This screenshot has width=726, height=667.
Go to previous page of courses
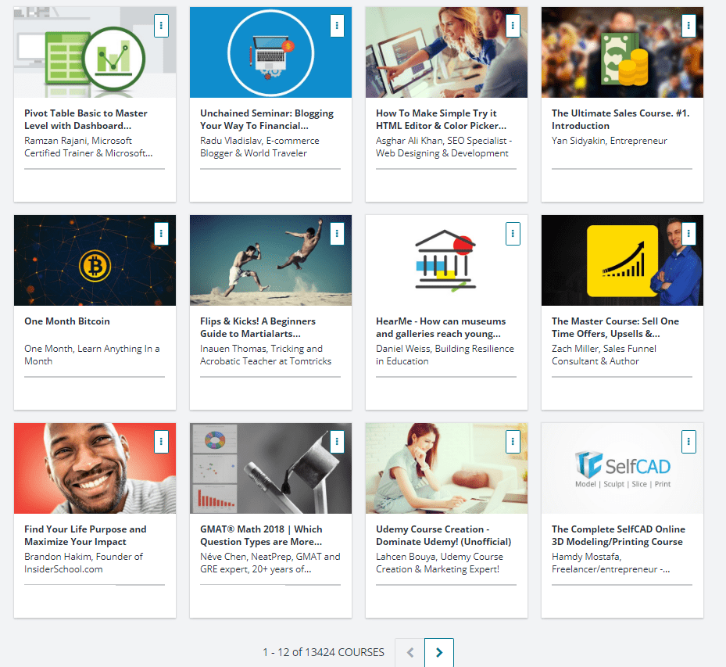(x=409, y=652)
